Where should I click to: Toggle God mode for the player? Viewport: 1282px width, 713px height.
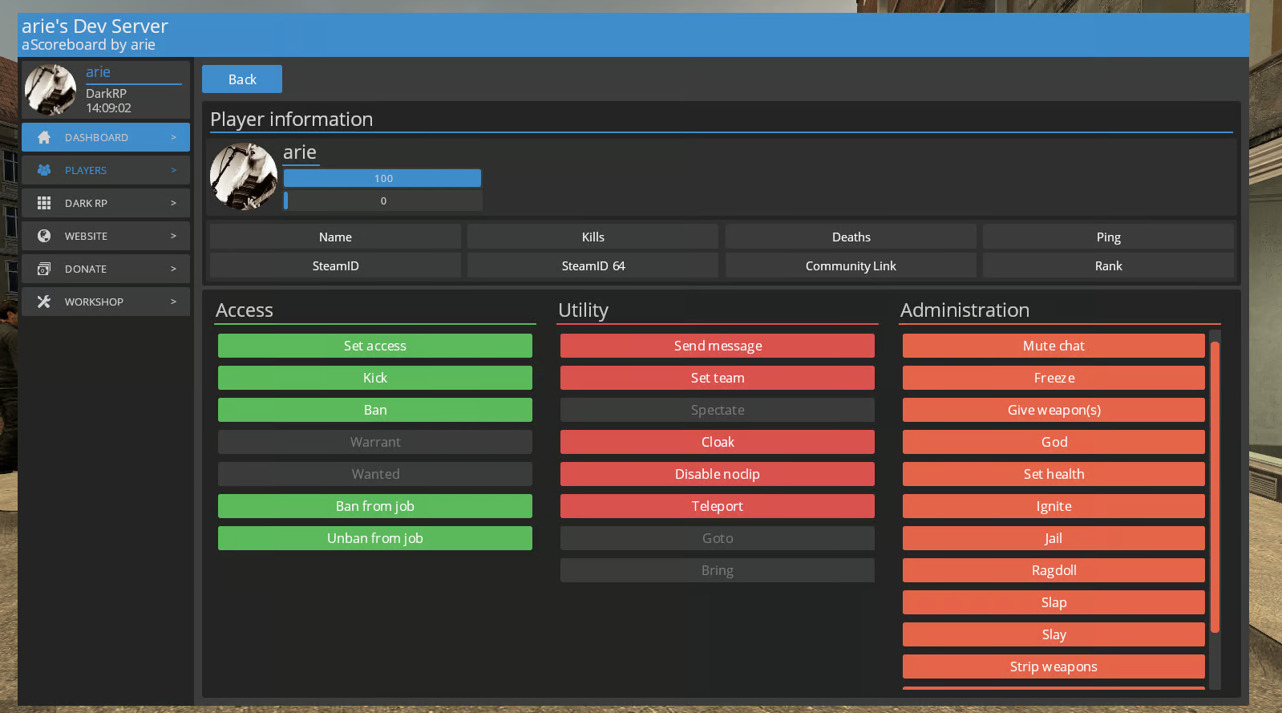pos(1054,442)
